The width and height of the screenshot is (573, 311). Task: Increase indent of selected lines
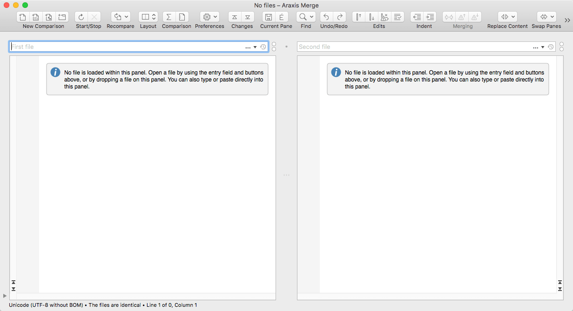click(430, 17)
